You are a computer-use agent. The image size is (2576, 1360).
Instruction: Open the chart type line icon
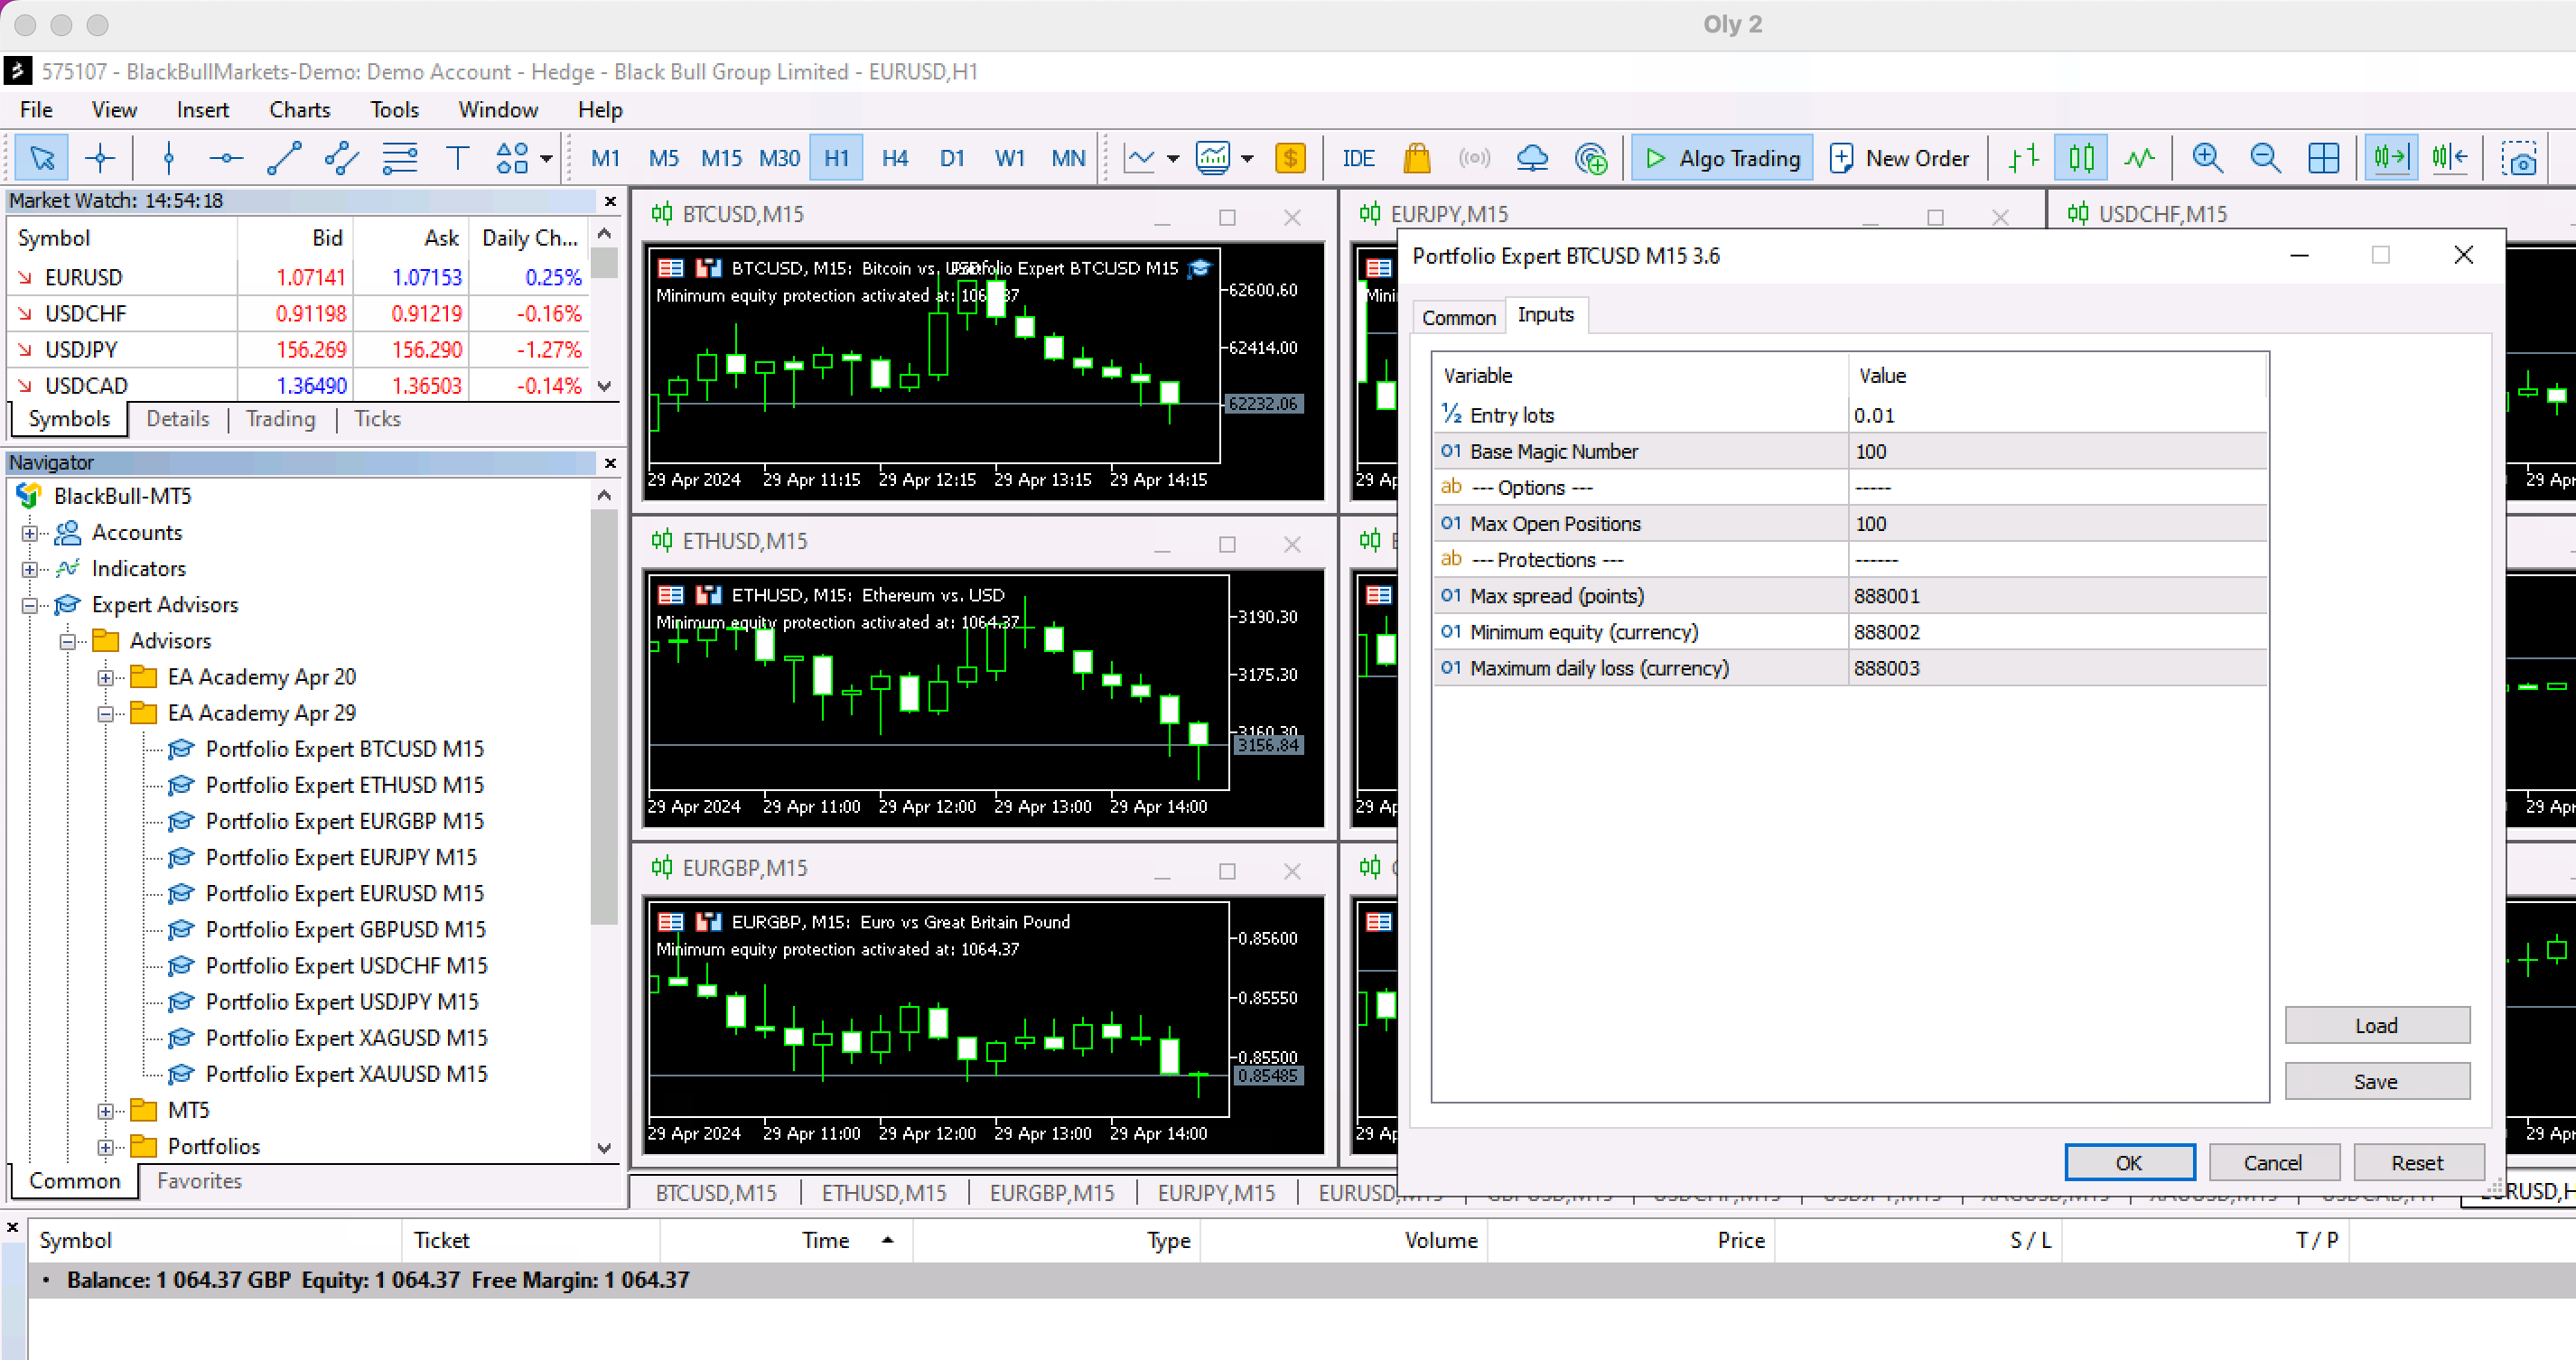click(x=1140, y=158)
